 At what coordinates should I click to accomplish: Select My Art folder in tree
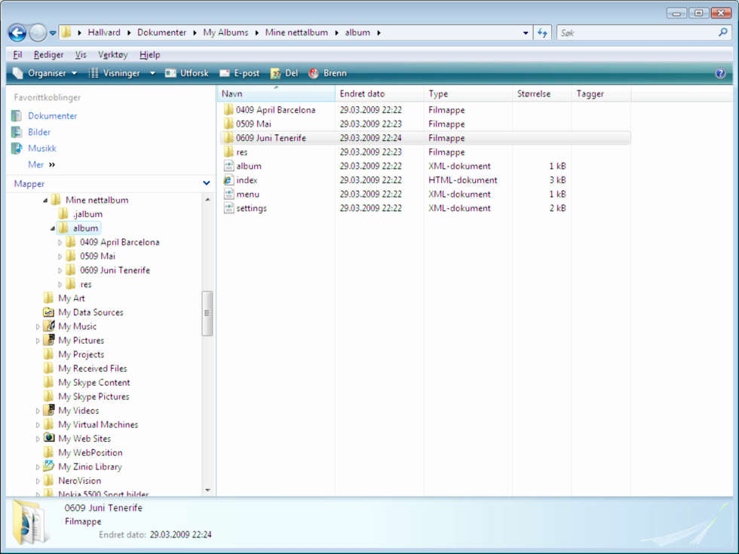72,298
